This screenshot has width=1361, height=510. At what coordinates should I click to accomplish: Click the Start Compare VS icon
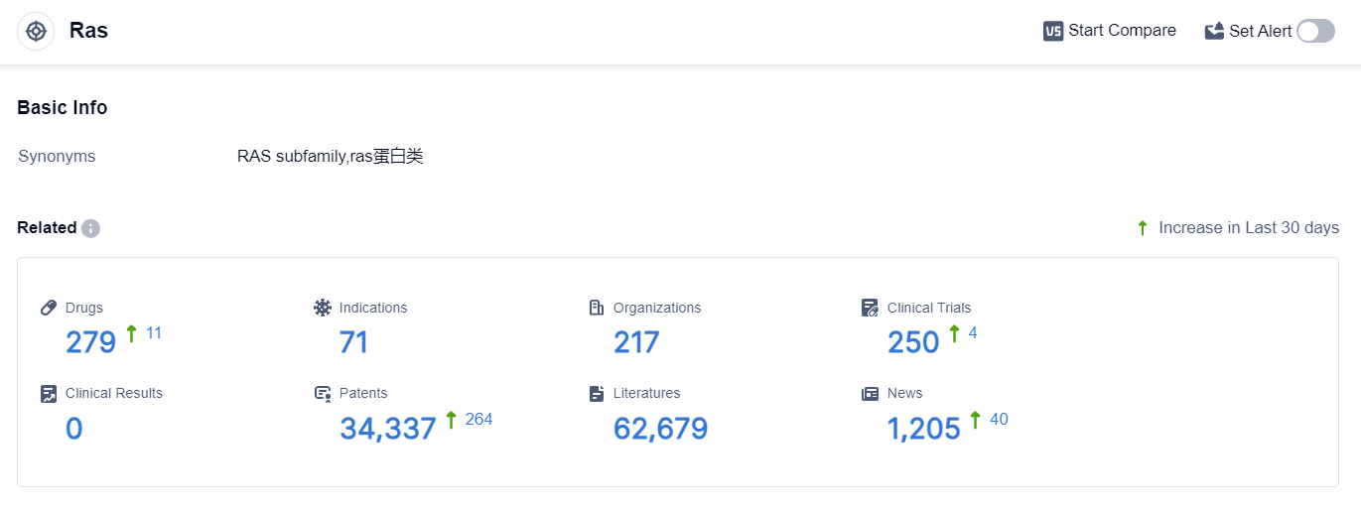(1053, 31)
